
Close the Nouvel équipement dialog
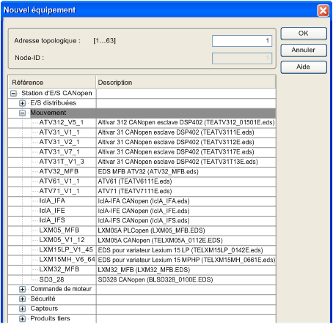point(323,10)
